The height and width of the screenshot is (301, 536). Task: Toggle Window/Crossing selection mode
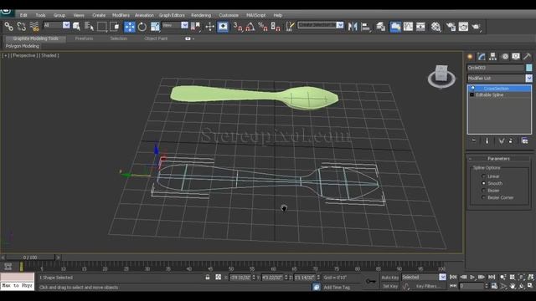[x=115, y=26]
